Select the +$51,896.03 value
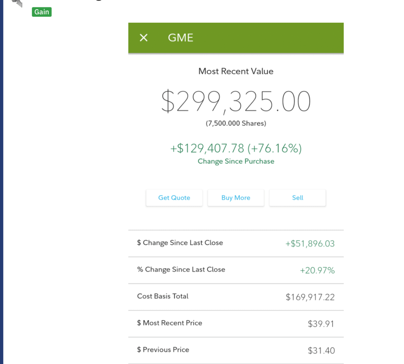Viewport: 404px width, 364px height. pyautogui.click(x=310, y=244)
